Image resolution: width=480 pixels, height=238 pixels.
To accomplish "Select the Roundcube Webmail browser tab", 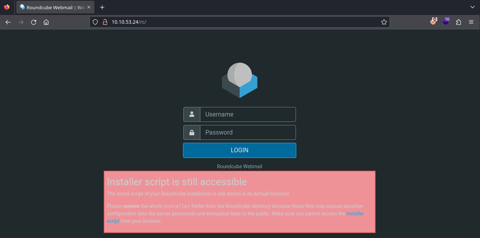I will tap(53, 7).
